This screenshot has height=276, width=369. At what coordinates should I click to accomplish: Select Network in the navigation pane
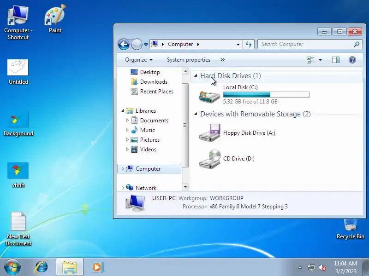[x=146, y=188]
